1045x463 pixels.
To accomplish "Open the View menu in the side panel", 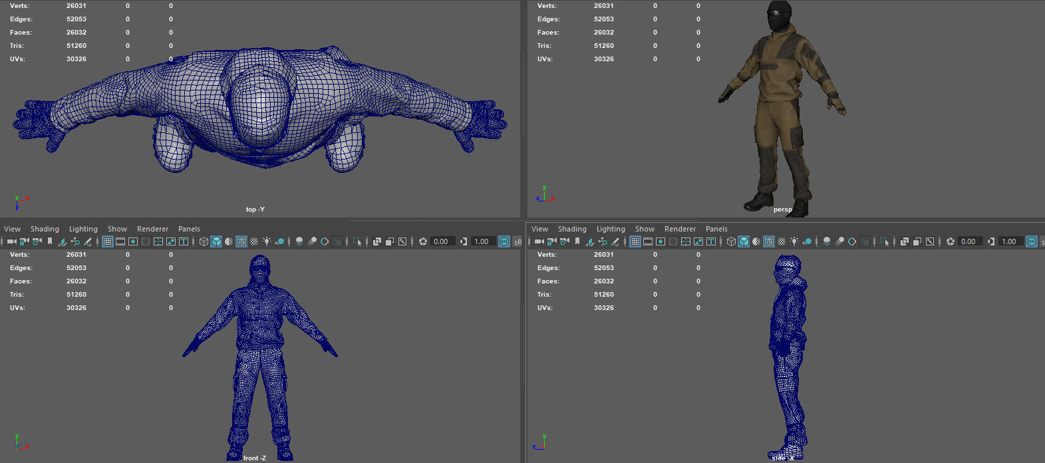I will [539, 229].
